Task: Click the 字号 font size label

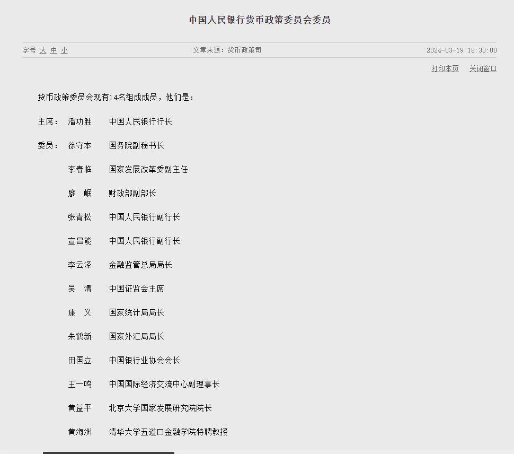Action: click(29, 50)
